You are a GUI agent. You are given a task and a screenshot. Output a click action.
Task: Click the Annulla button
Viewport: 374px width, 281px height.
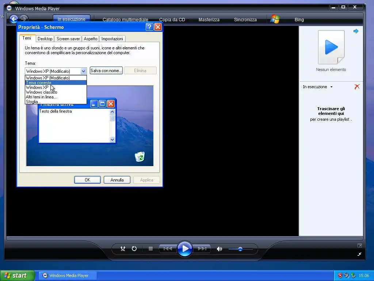pyautogui.click(x=117, y=180)
